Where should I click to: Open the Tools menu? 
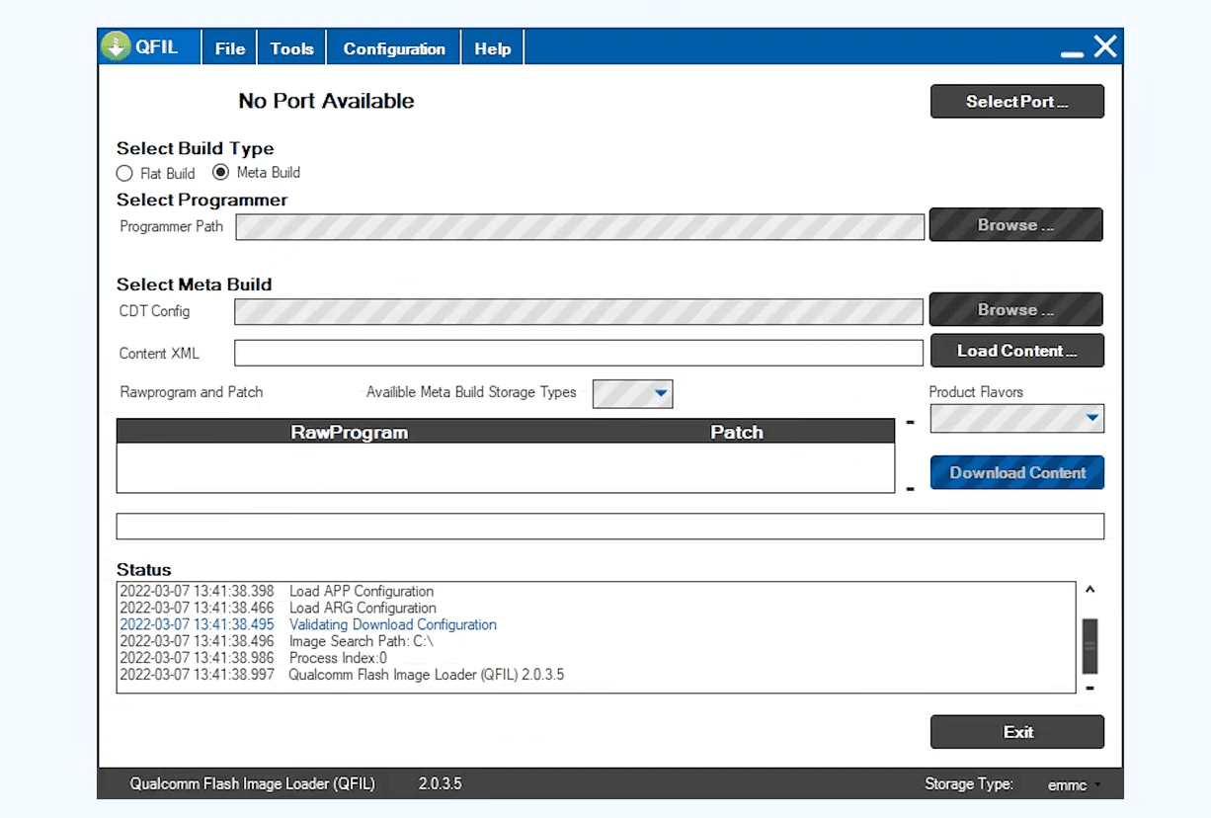[291, 48]
